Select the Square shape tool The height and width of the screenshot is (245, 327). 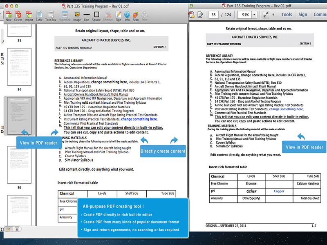96,16
